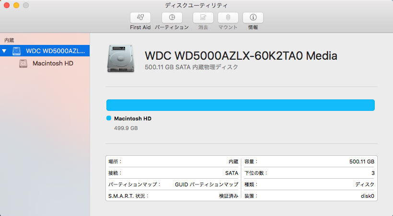Close the Disk Utility window

point(7,5)
